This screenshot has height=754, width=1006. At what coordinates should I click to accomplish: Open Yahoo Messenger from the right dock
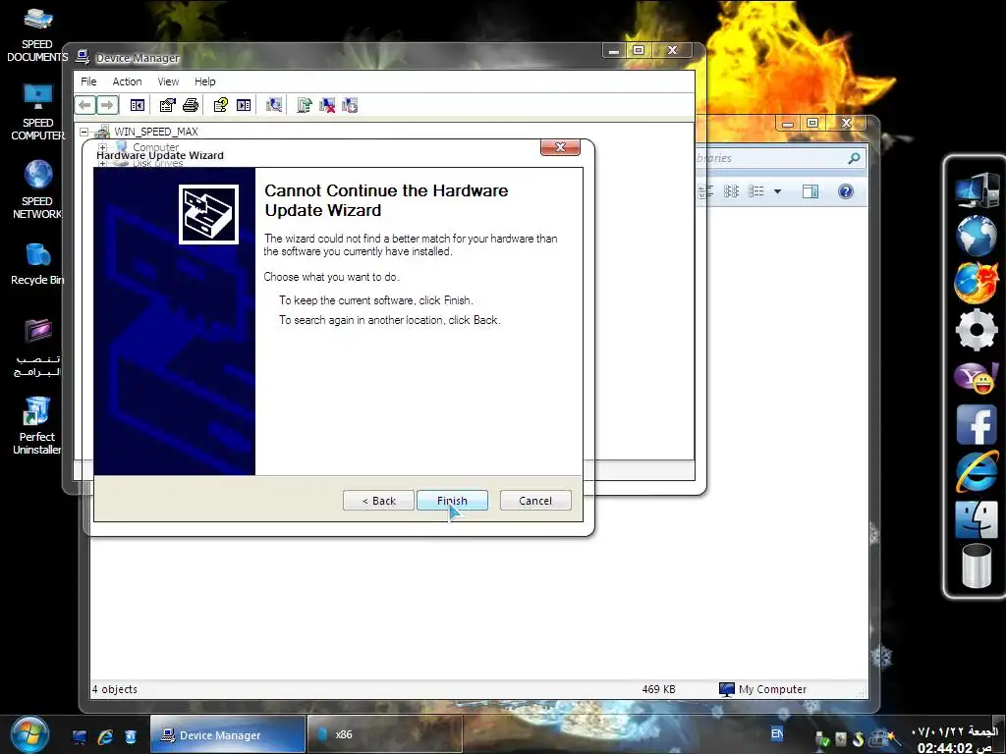pos(976,377)
